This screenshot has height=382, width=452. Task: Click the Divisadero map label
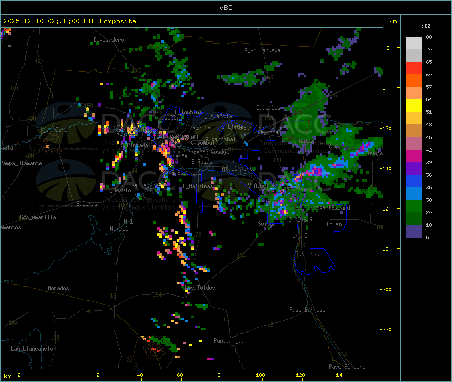tap(108, 40)
